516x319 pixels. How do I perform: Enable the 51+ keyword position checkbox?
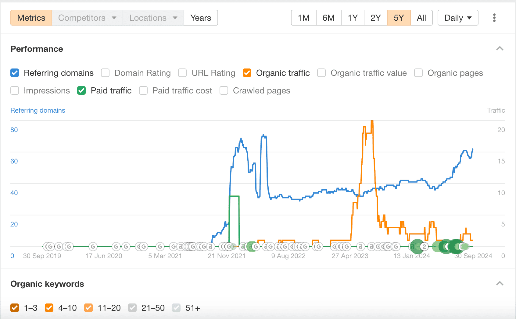pyautogui.click(x=176, y=308)
